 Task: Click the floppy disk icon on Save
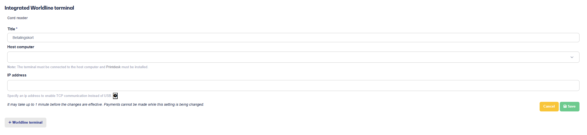coord(565,106)
